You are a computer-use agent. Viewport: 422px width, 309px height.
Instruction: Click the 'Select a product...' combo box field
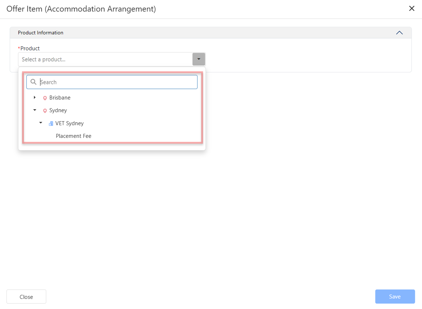click(x=105, y=59)
